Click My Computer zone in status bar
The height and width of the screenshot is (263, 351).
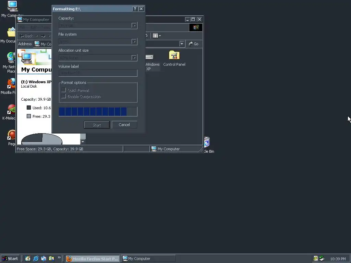click(166, 149)
